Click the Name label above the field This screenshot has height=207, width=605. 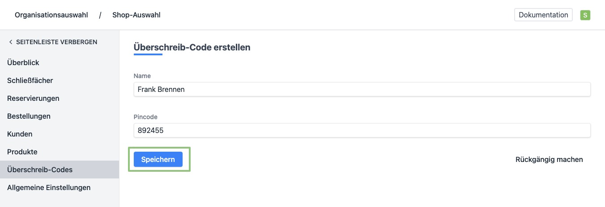pos(142,76)
